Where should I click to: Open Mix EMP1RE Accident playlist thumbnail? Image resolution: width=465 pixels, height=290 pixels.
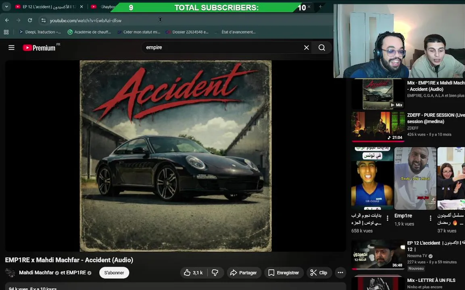pyautogui.click(x=378, y=94)
